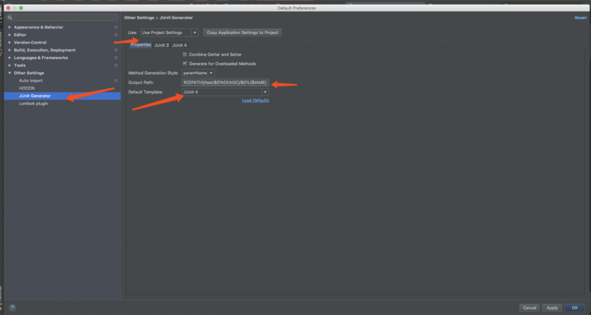Click the project-level icon beside Appearance & Behavior
The width and height of the screenshot is (591, 315).
116,27
